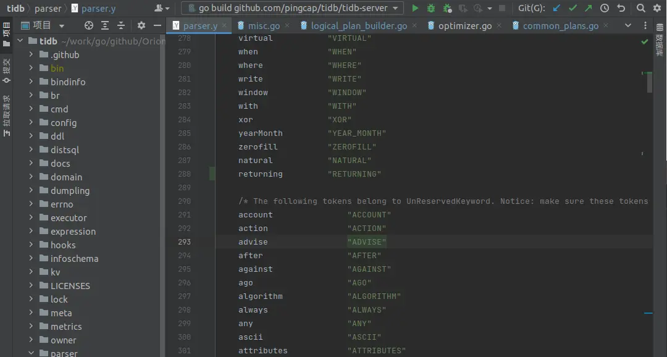Run the tidb-server build configuration
This screenshot has height=357, width=667.
point(415,8)
